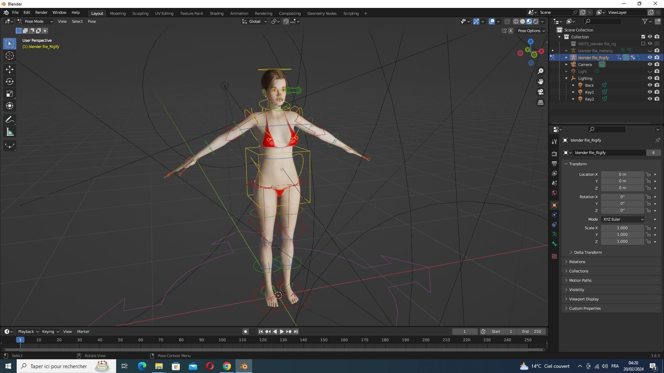
Task: Expand the Delta Transform subpanel
Action: 588,252
